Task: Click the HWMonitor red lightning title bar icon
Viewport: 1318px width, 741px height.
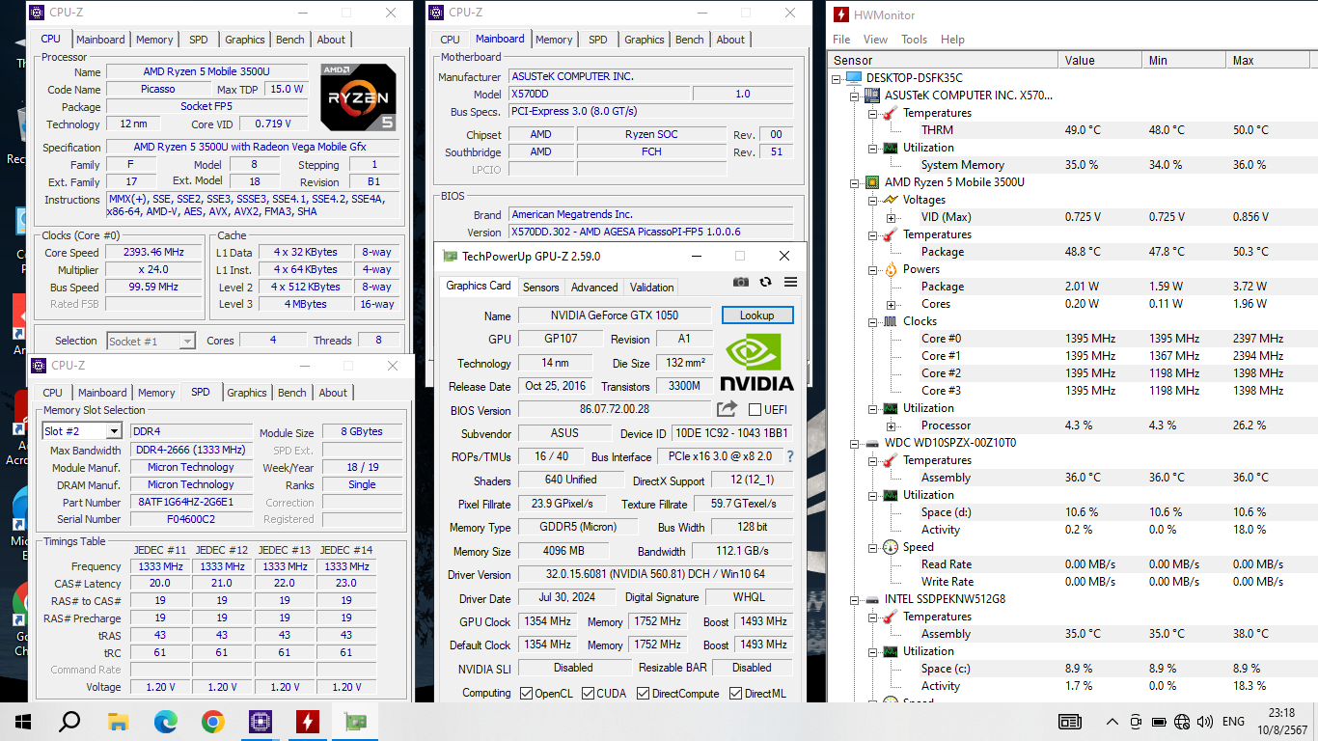Action: [x=840, y=14]
